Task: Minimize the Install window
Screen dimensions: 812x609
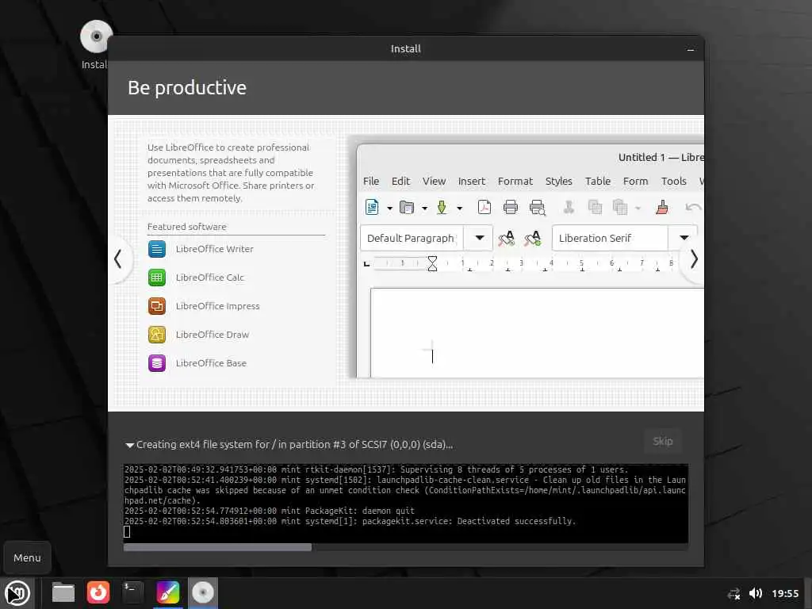Action: pos(690,49)
